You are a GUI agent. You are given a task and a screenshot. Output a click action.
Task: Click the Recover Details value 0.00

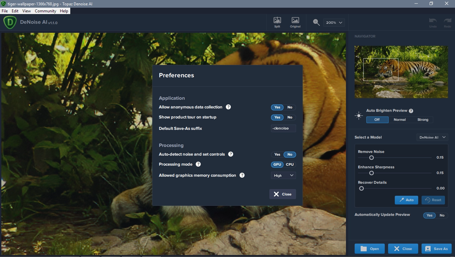[x=441, y=188]
